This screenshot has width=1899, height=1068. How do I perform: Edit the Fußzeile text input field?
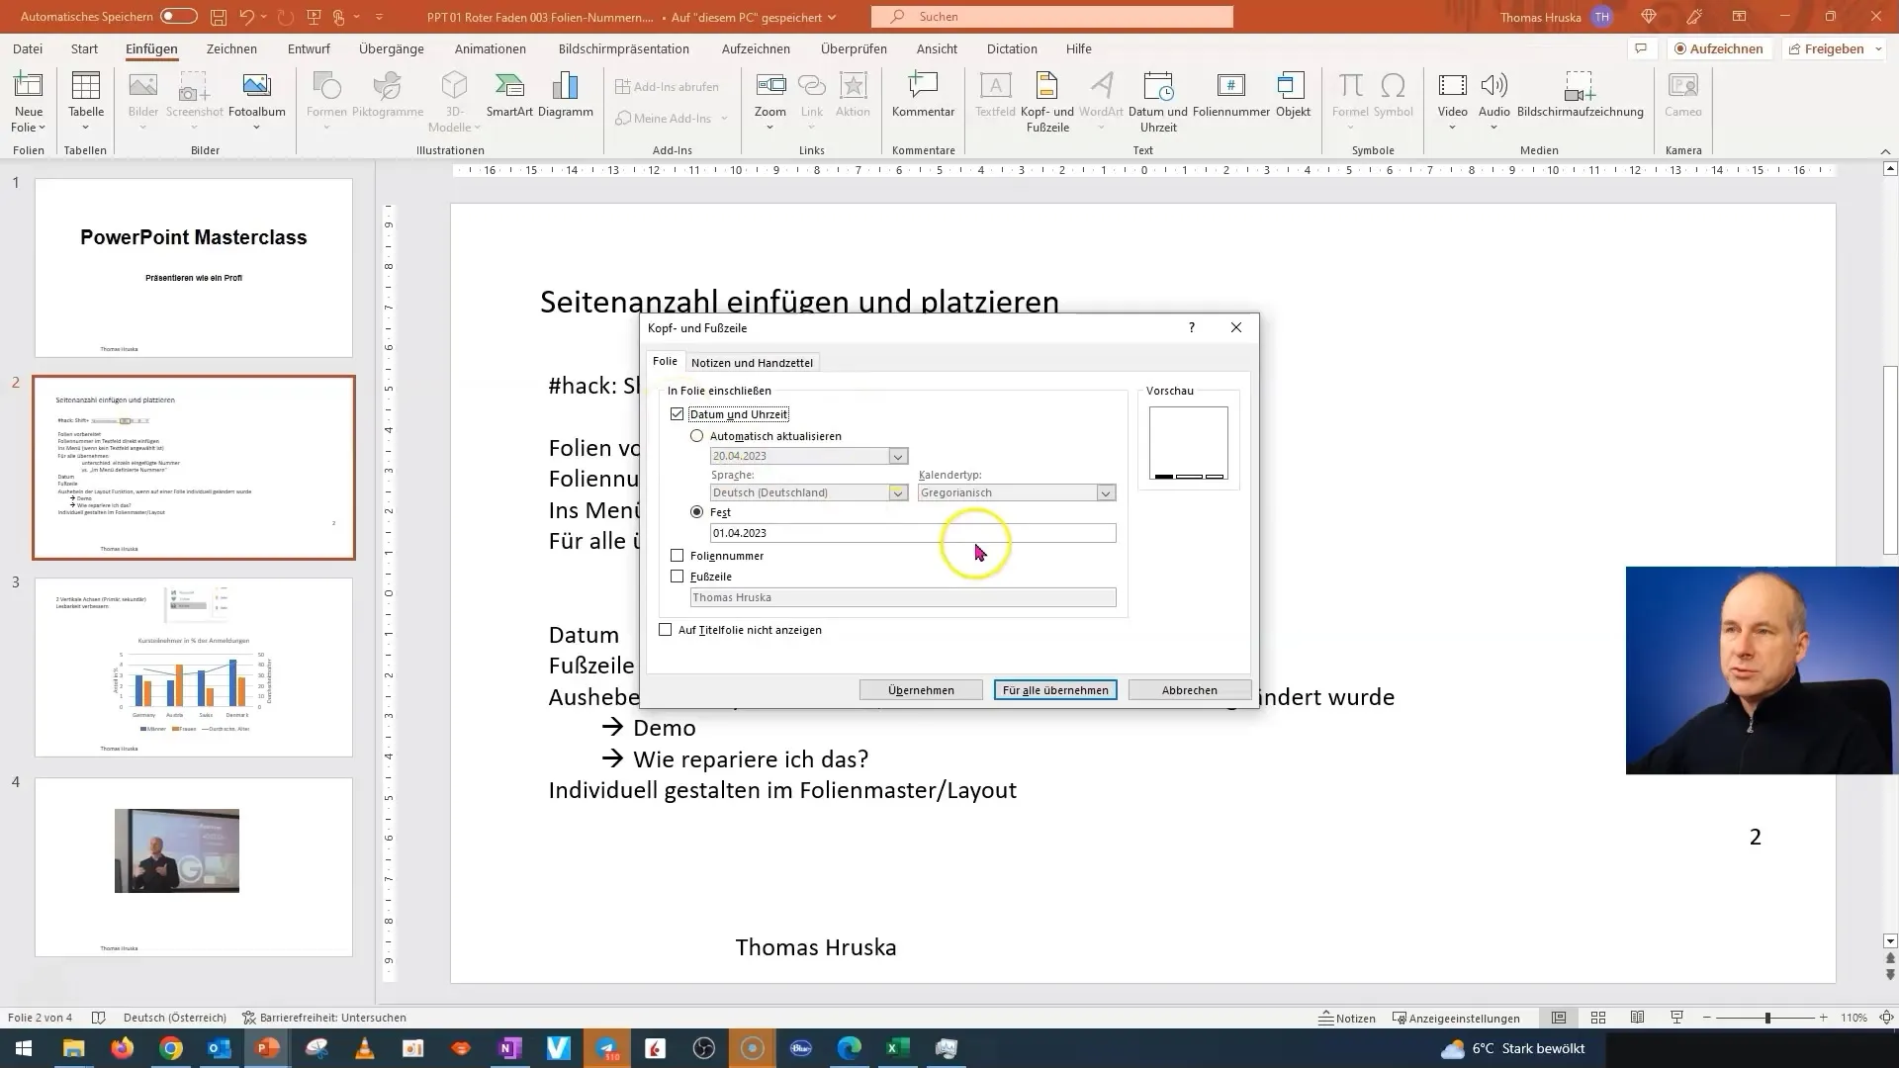[x=903, y=597]
